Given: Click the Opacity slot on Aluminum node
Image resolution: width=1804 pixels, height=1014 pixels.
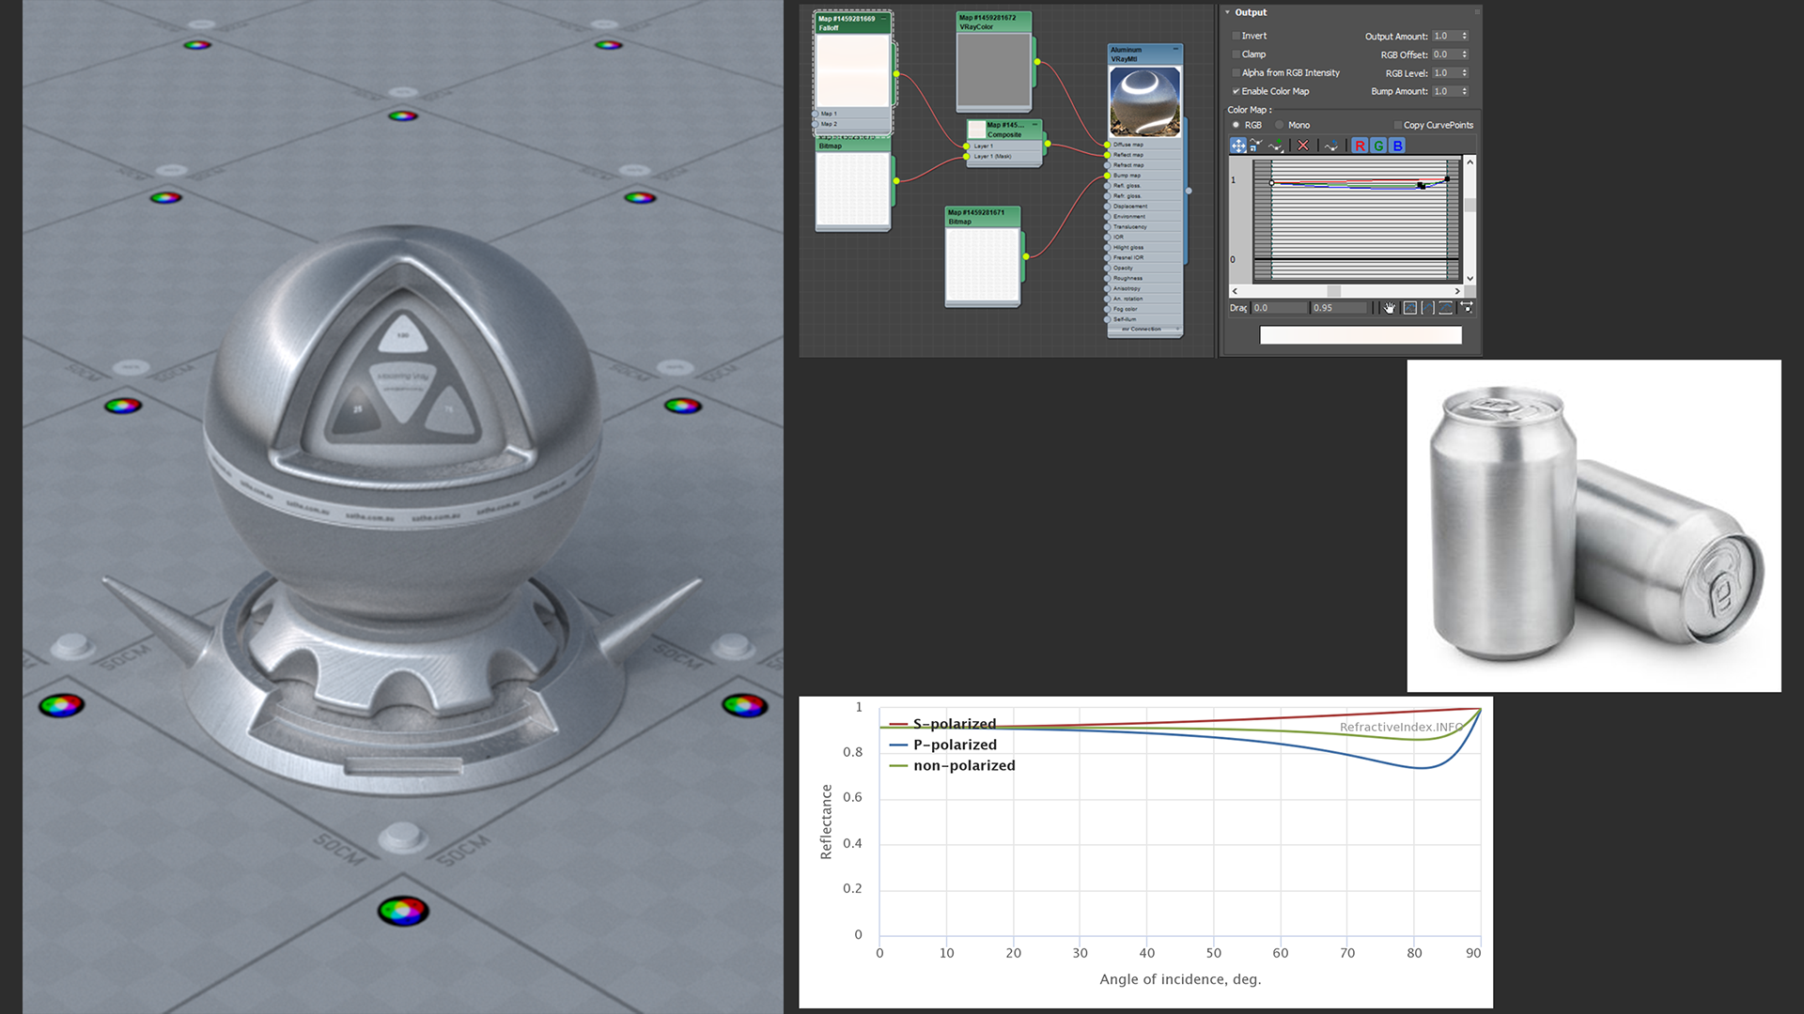Looking at the screenshot, I should tap(1145, 268).
